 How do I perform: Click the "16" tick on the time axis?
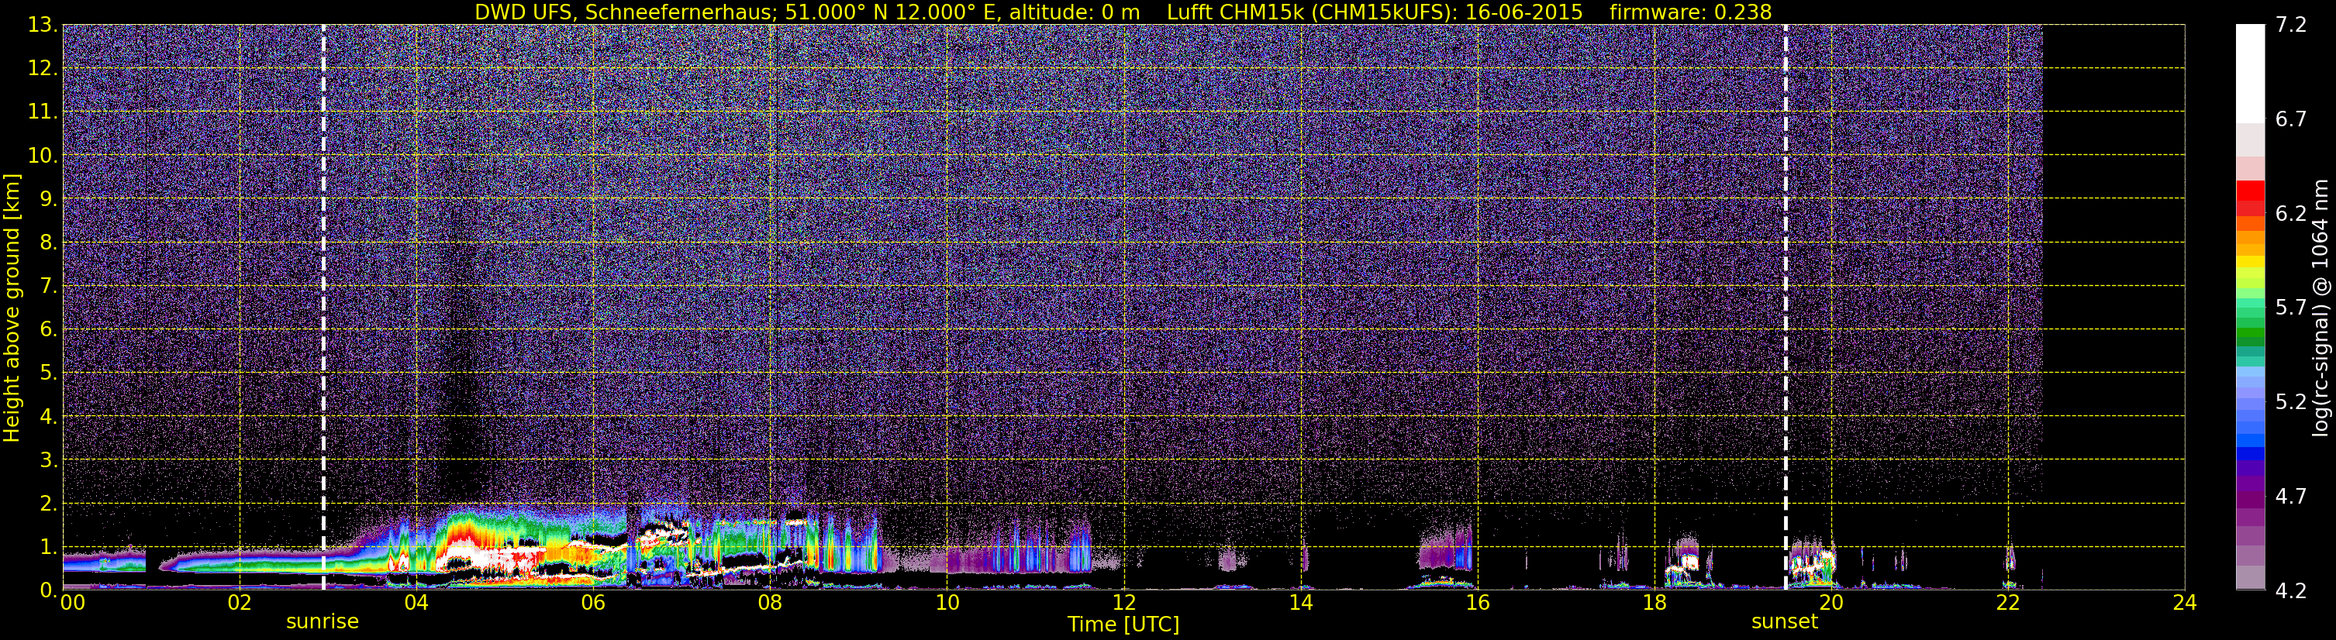tap(1477, 603)
